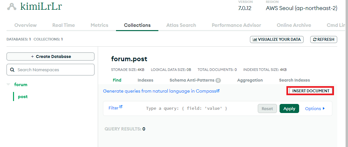Screen dimensions: 348x147
Task: Click the STORAGE SIZE: 4KB text
Action: [x=128, y=70]
